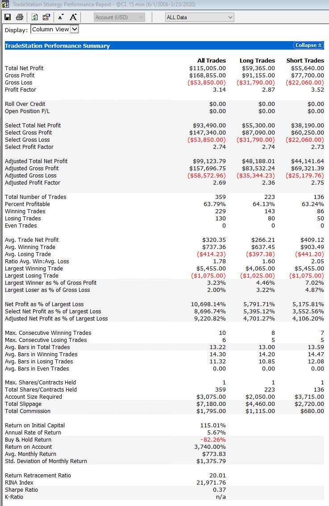Expand the Display Column View dropdown
The width and height of the screenshot is (329, 506).
pyautogui.click(x=74, y=30)
